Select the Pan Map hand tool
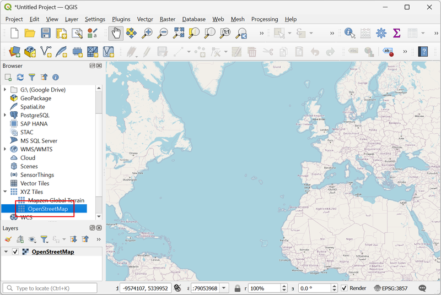This screenshot has height=295, width=441. click(x=116, y=33)
